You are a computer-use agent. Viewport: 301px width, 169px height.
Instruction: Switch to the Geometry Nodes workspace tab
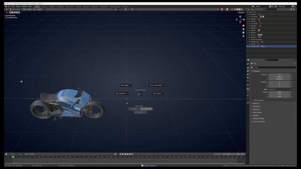(115, 7)
